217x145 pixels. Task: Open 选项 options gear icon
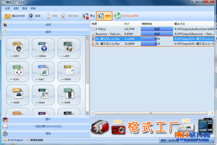31,16
